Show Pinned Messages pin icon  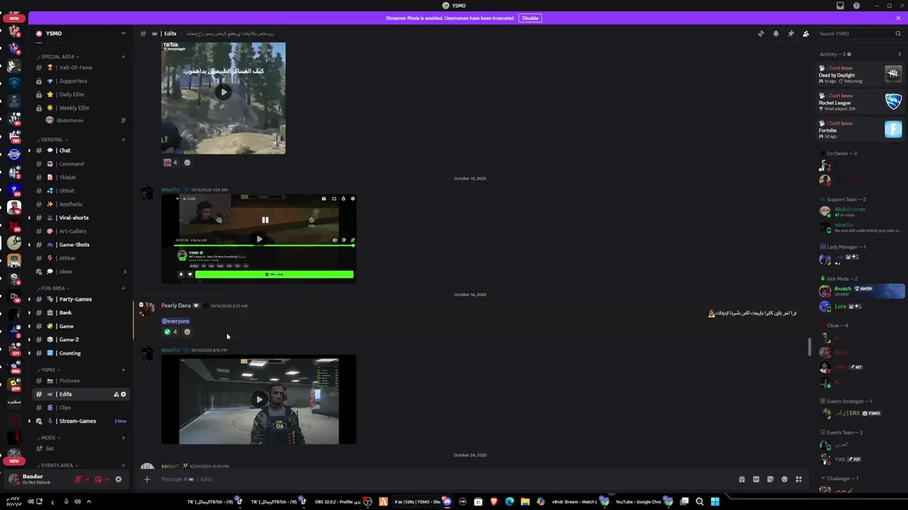point(790,33)
